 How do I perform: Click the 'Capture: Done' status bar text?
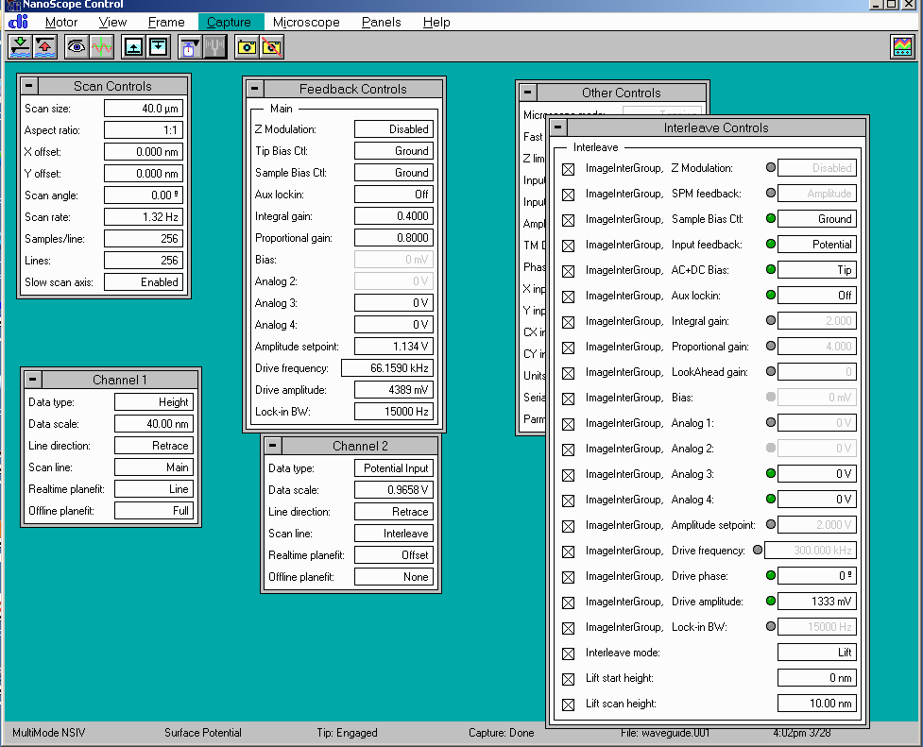click(501, 732)
